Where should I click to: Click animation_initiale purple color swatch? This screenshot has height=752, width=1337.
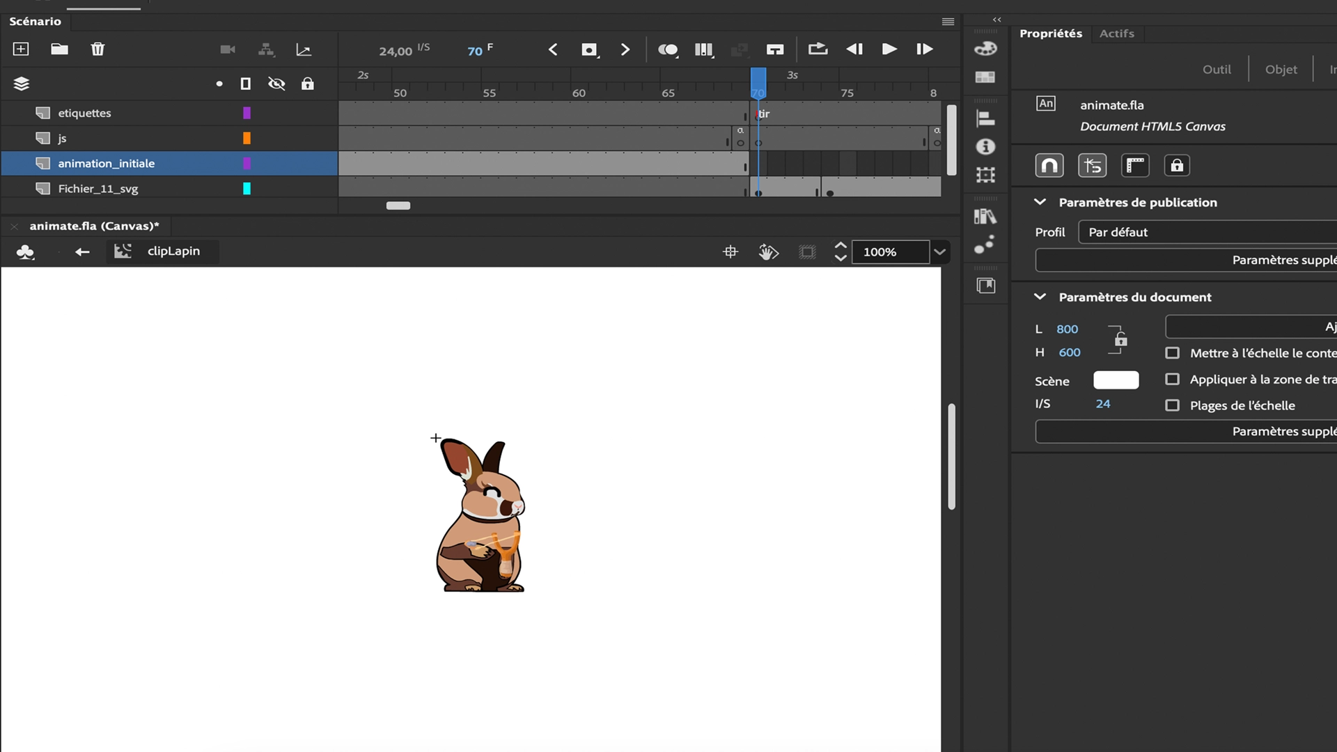point(247,163)
